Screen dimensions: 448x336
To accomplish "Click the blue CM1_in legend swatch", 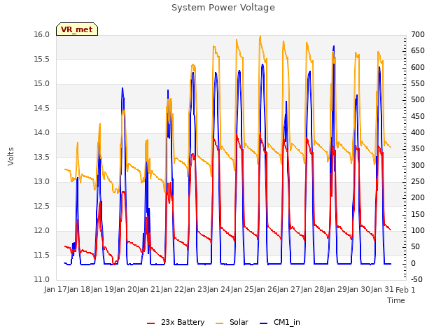I will (263, 323).
